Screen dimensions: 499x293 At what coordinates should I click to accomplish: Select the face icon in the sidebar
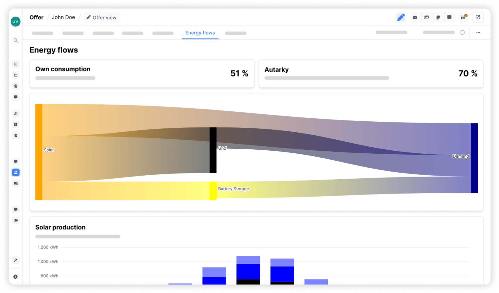(x=16, y=86)
